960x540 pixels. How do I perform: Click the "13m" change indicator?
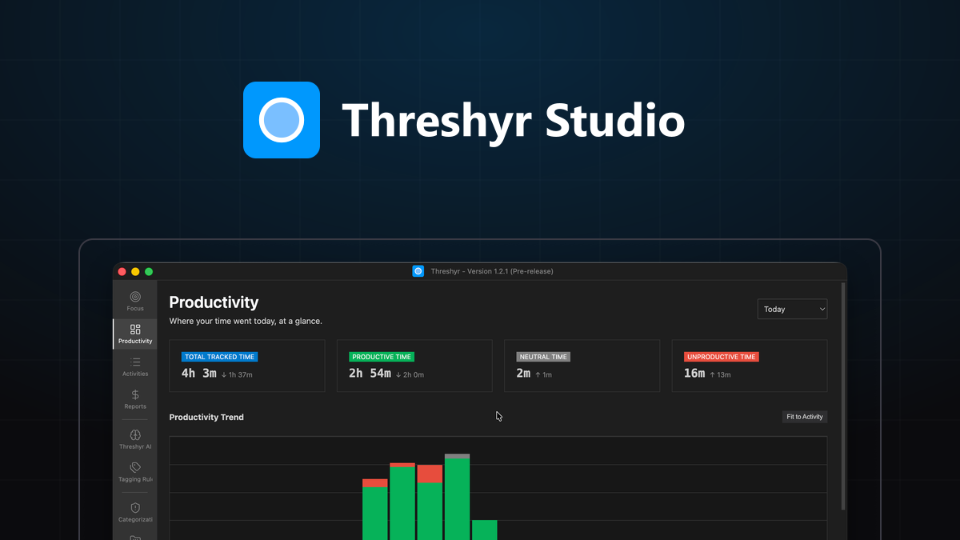pyautogui.click(x=720, y=374)
